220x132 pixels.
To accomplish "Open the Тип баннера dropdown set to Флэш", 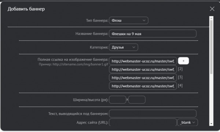I will 129,21.
